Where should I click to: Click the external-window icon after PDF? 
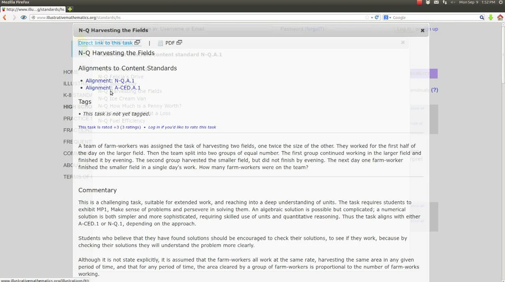179,43
